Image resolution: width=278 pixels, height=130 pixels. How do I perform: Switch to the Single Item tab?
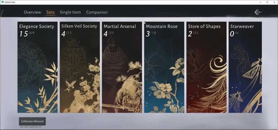click(x=70, y=12)
